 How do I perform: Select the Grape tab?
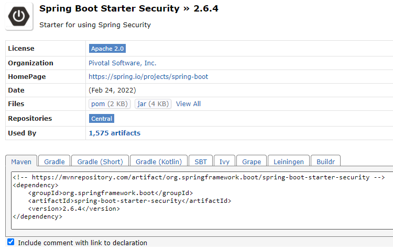click(252, 162)
